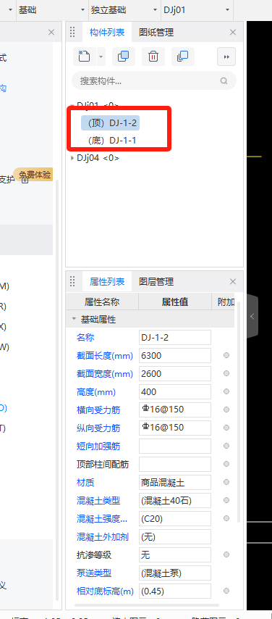Screen dimensions: 272x619
Task: Click the empty 顶部柱间配筋 value field
Action: pyautogui.click(x=175, y=464)
